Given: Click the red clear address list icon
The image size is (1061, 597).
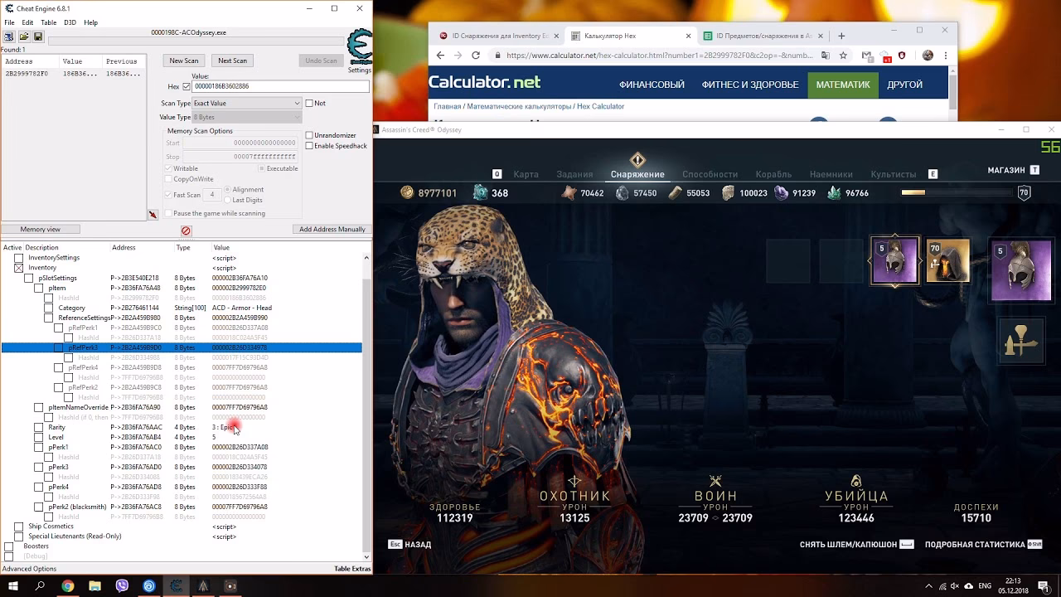Looking at the screenshot, I should [186, 231].
